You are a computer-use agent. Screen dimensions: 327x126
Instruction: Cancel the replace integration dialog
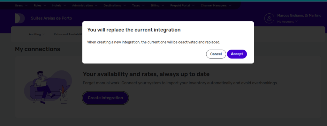click(216, 54)
